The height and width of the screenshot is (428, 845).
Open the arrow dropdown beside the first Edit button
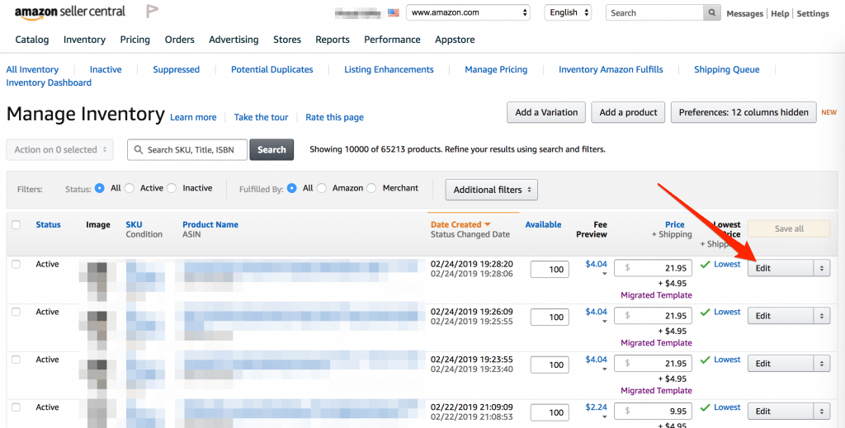821,269
